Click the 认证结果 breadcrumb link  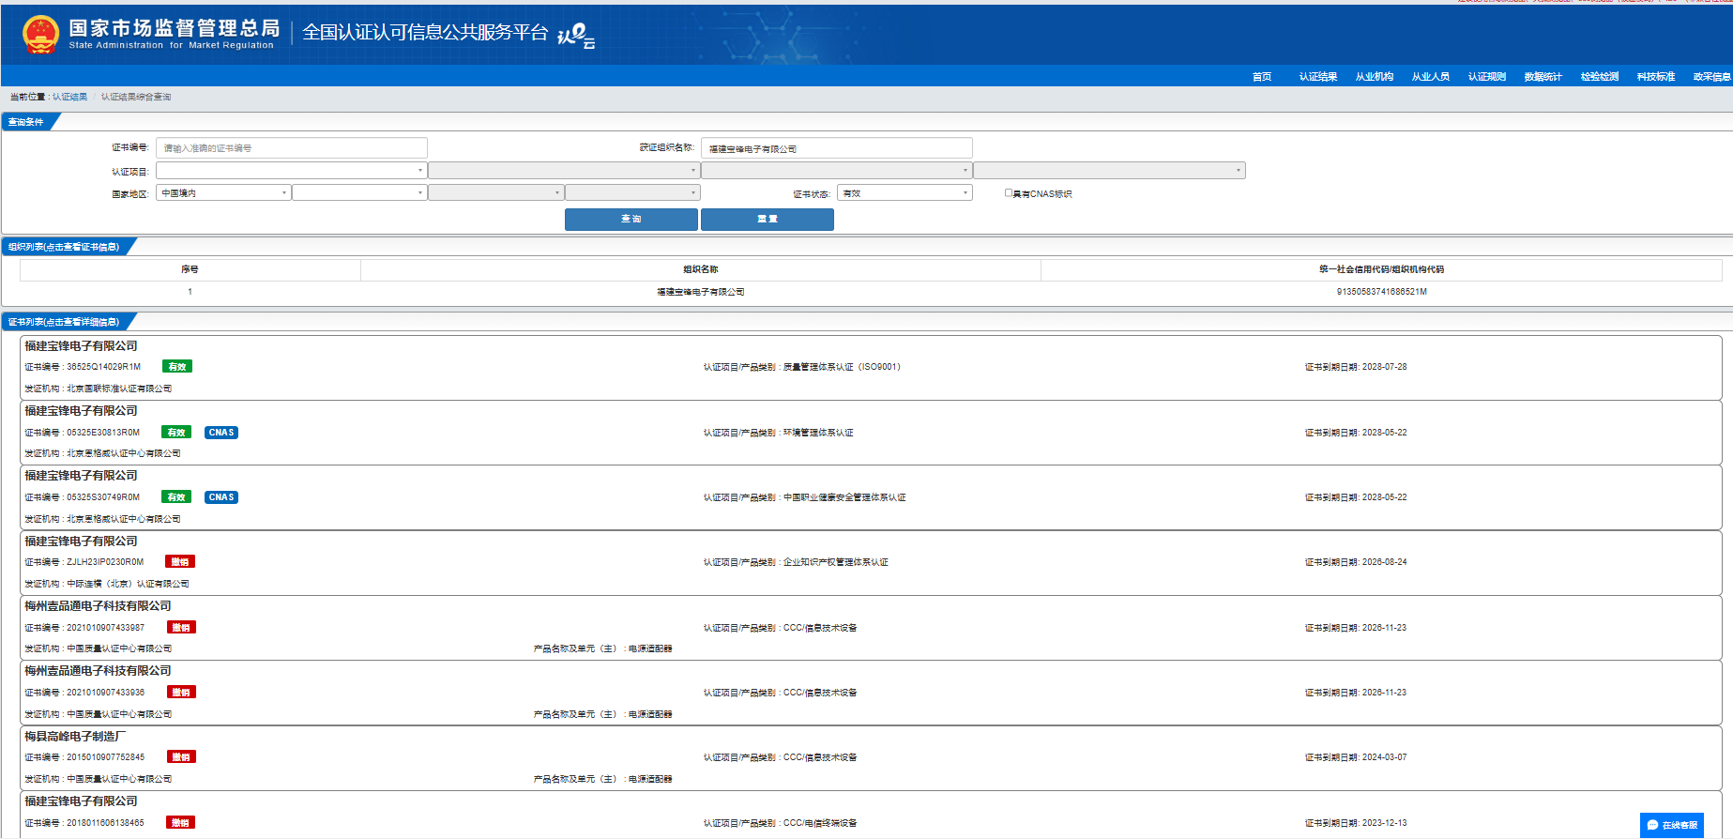click(69, 97)
